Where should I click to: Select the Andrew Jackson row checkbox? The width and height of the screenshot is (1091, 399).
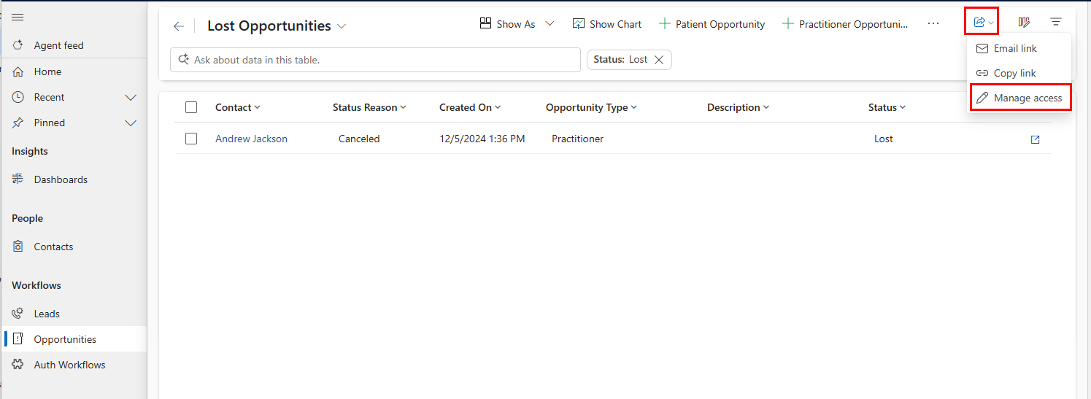click(191, 139)
